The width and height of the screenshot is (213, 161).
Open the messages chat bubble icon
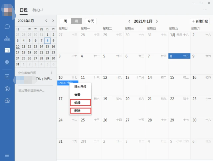tap(7, 26)
